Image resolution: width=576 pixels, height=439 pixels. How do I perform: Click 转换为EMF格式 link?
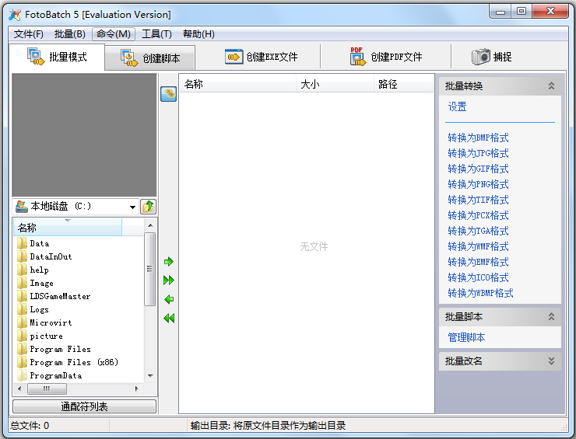(478, 262)
